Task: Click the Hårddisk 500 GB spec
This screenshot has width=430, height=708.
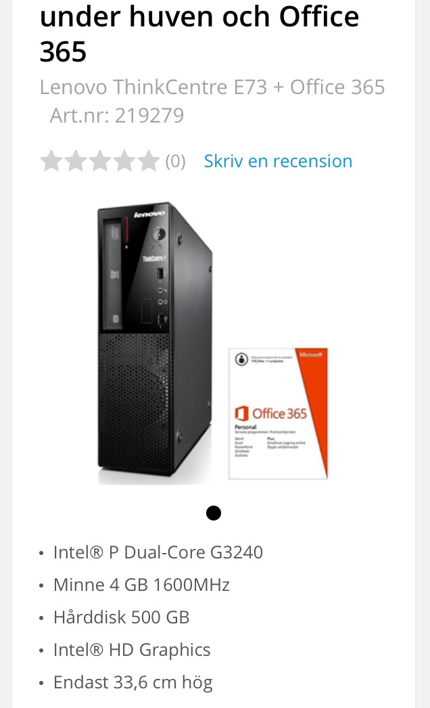Action: 122,617
